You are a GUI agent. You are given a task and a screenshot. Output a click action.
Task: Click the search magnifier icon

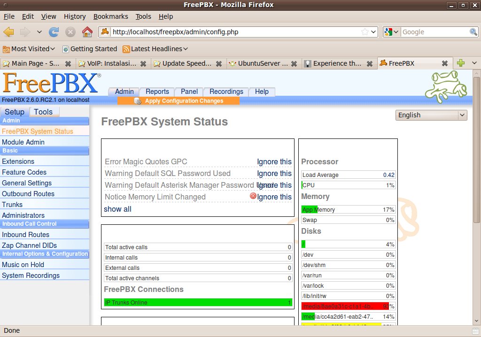(x=473, y=32)
